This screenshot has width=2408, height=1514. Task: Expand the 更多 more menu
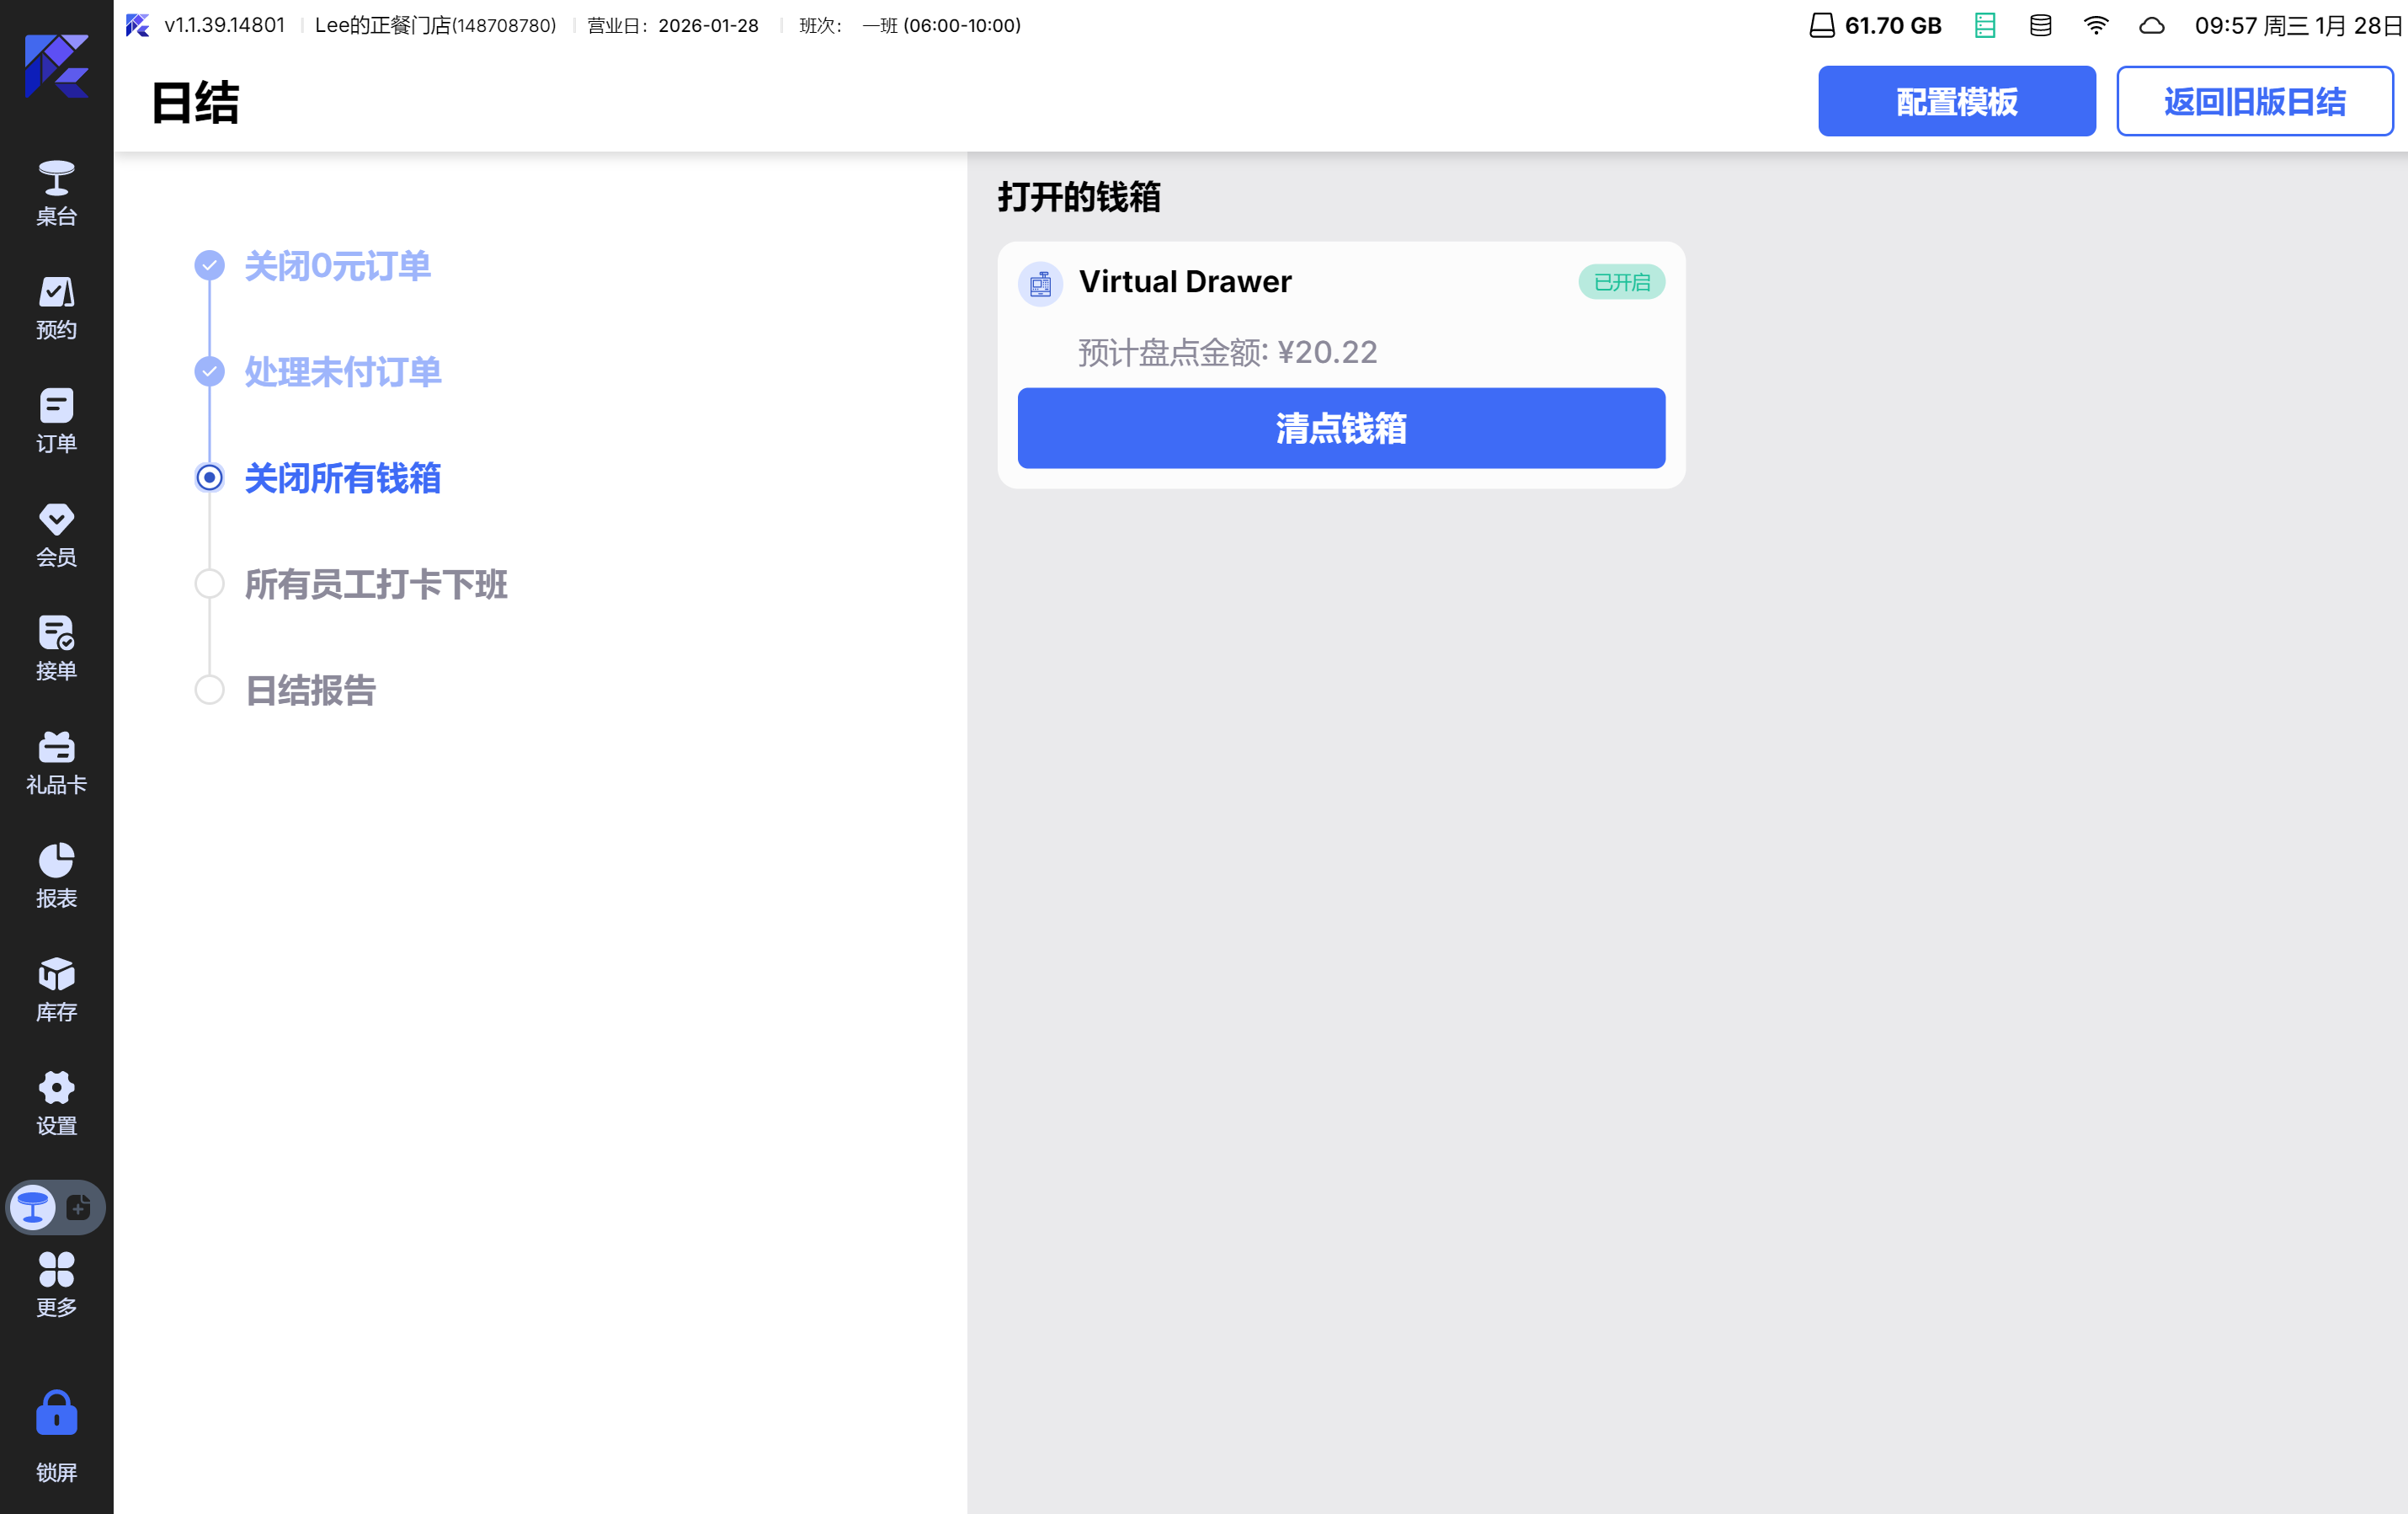[x=56, y=1284]
